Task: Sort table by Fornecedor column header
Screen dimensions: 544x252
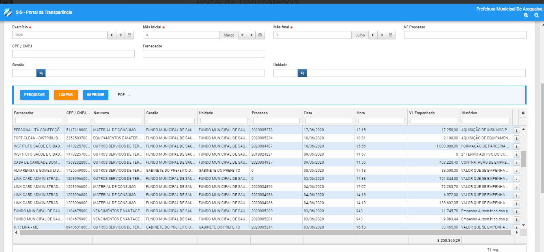Action: click(24, 113)
